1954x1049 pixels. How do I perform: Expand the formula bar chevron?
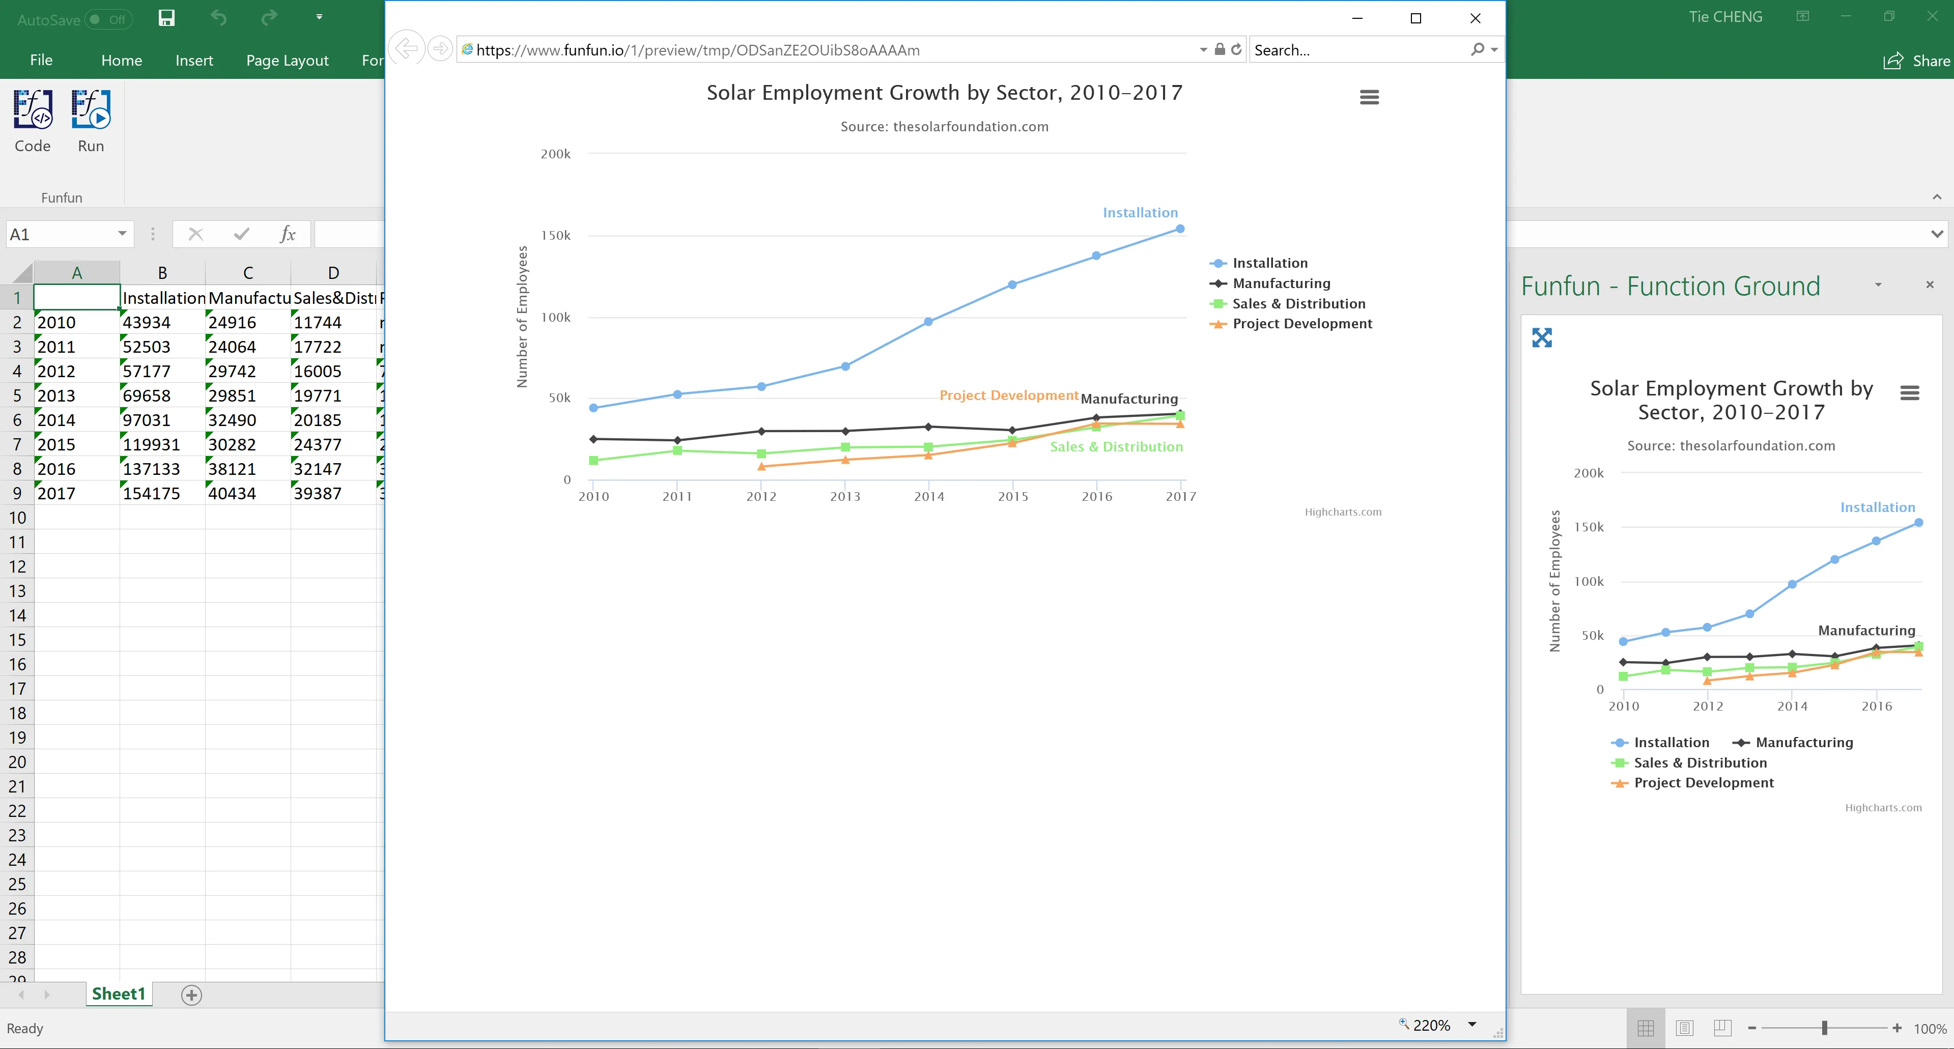(1937, 234)
